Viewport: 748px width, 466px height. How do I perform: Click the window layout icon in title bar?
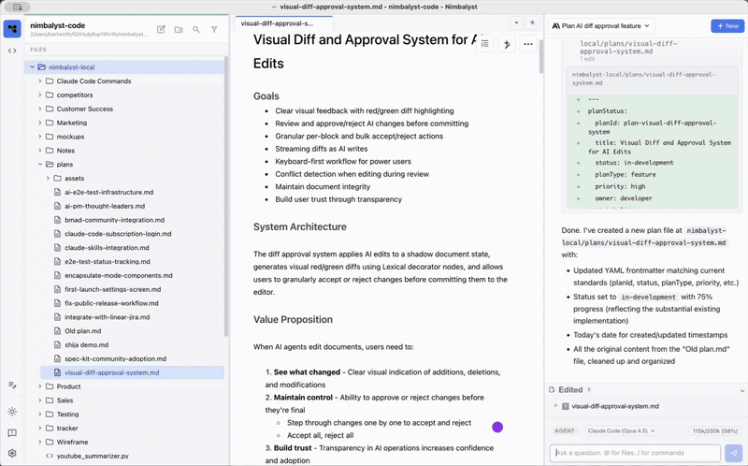point(18,7)
